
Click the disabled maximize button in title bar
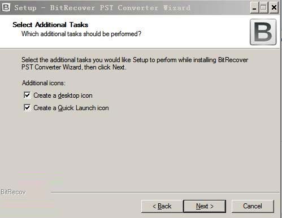(x=264, y=8)
